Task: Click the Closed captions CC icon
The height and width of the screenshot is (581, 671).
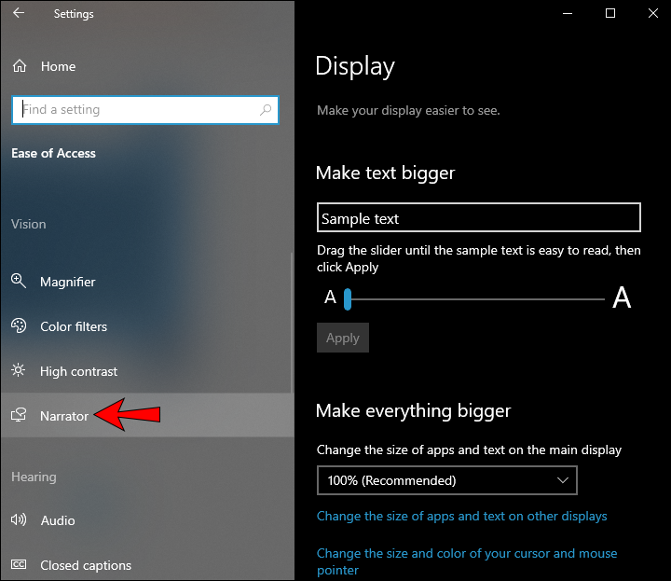Action: coord(19,565)
